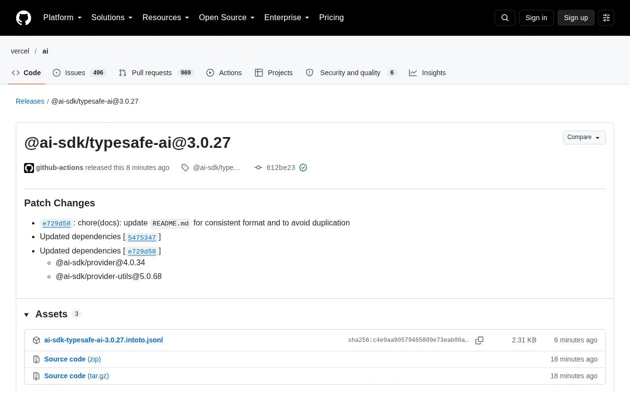Open the vercel owner link
The image size is (630, 393).
(x=20, y=51)
